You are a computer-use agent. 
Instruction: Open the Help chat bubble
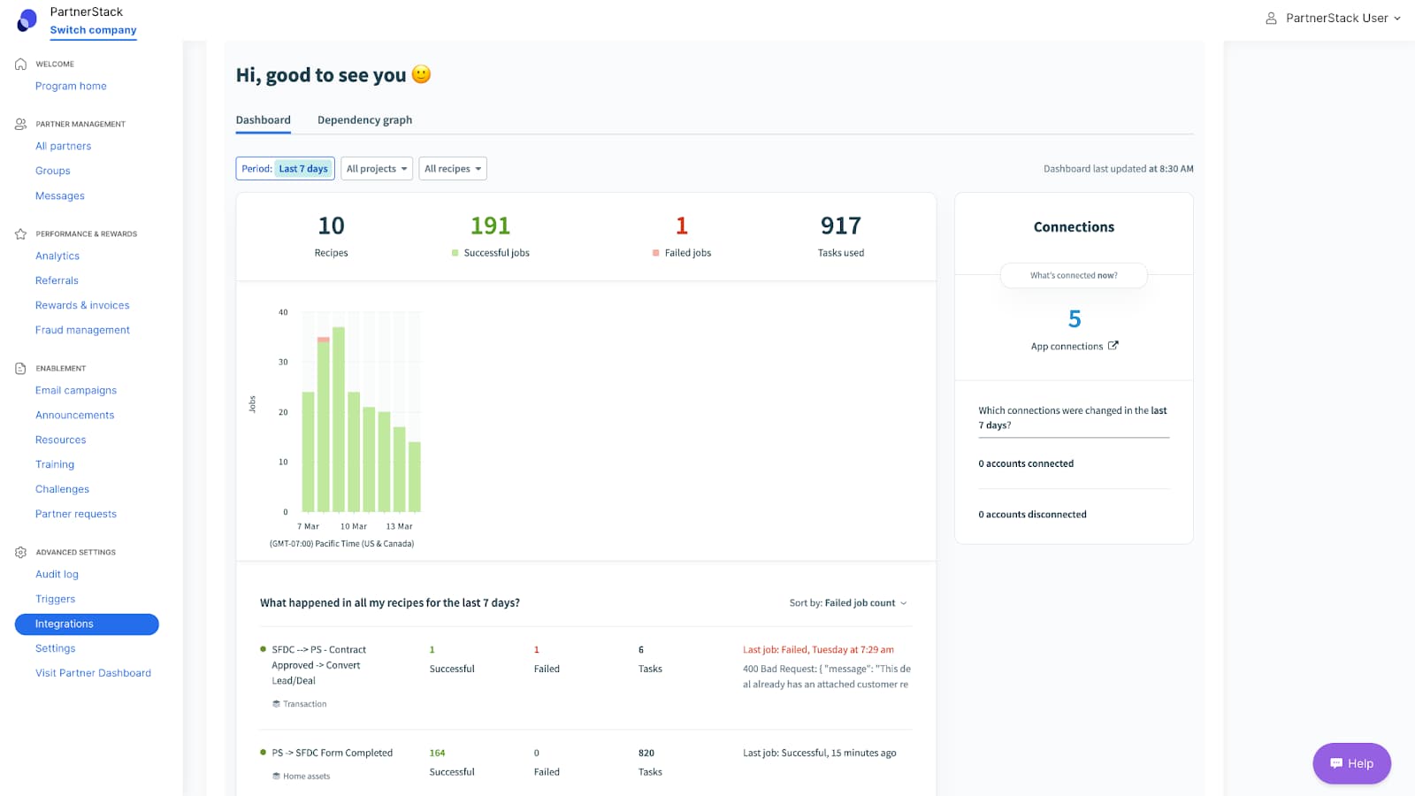coord(1350,762)
